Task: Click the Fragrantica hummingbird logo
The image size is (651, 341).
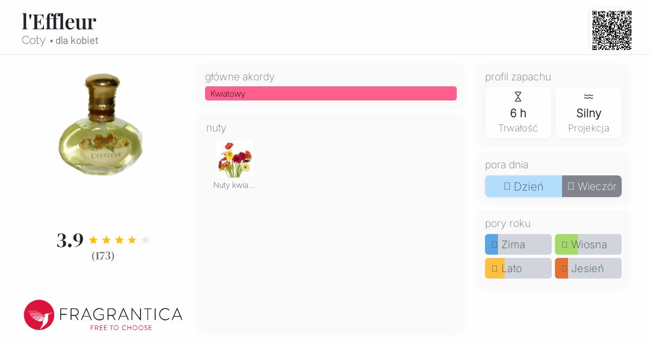Action: click(39, 315)
